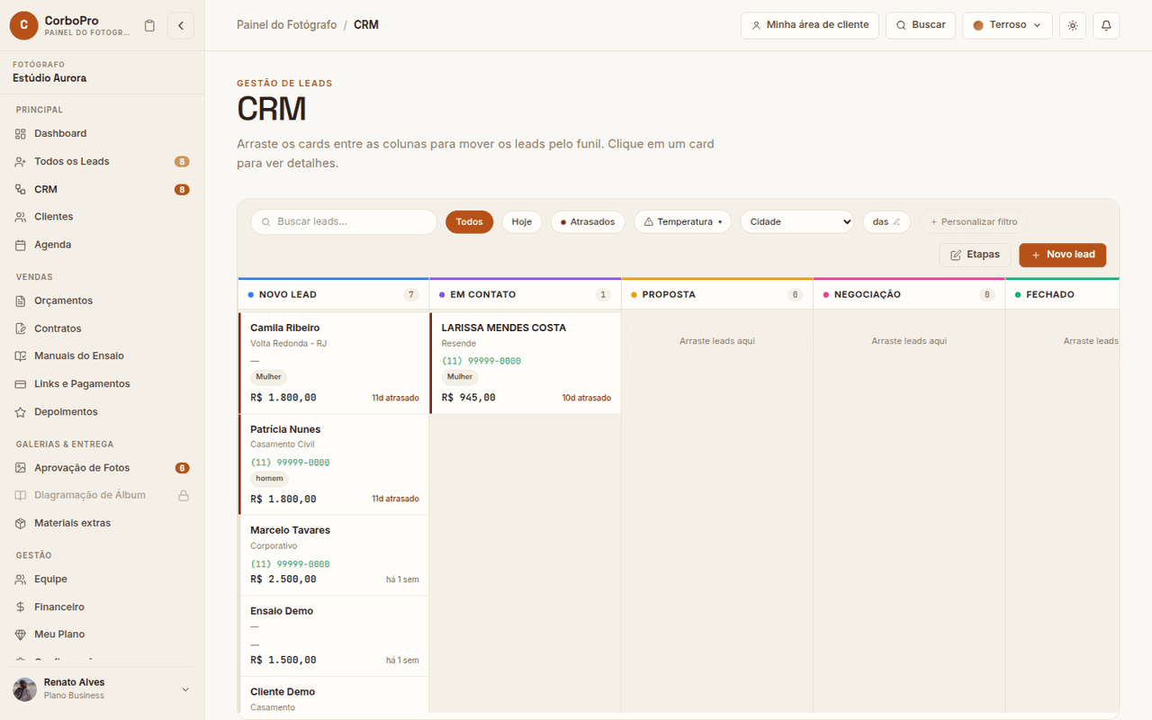Click the Aprovação de Fotos image icon

click(x=21, y=468)
